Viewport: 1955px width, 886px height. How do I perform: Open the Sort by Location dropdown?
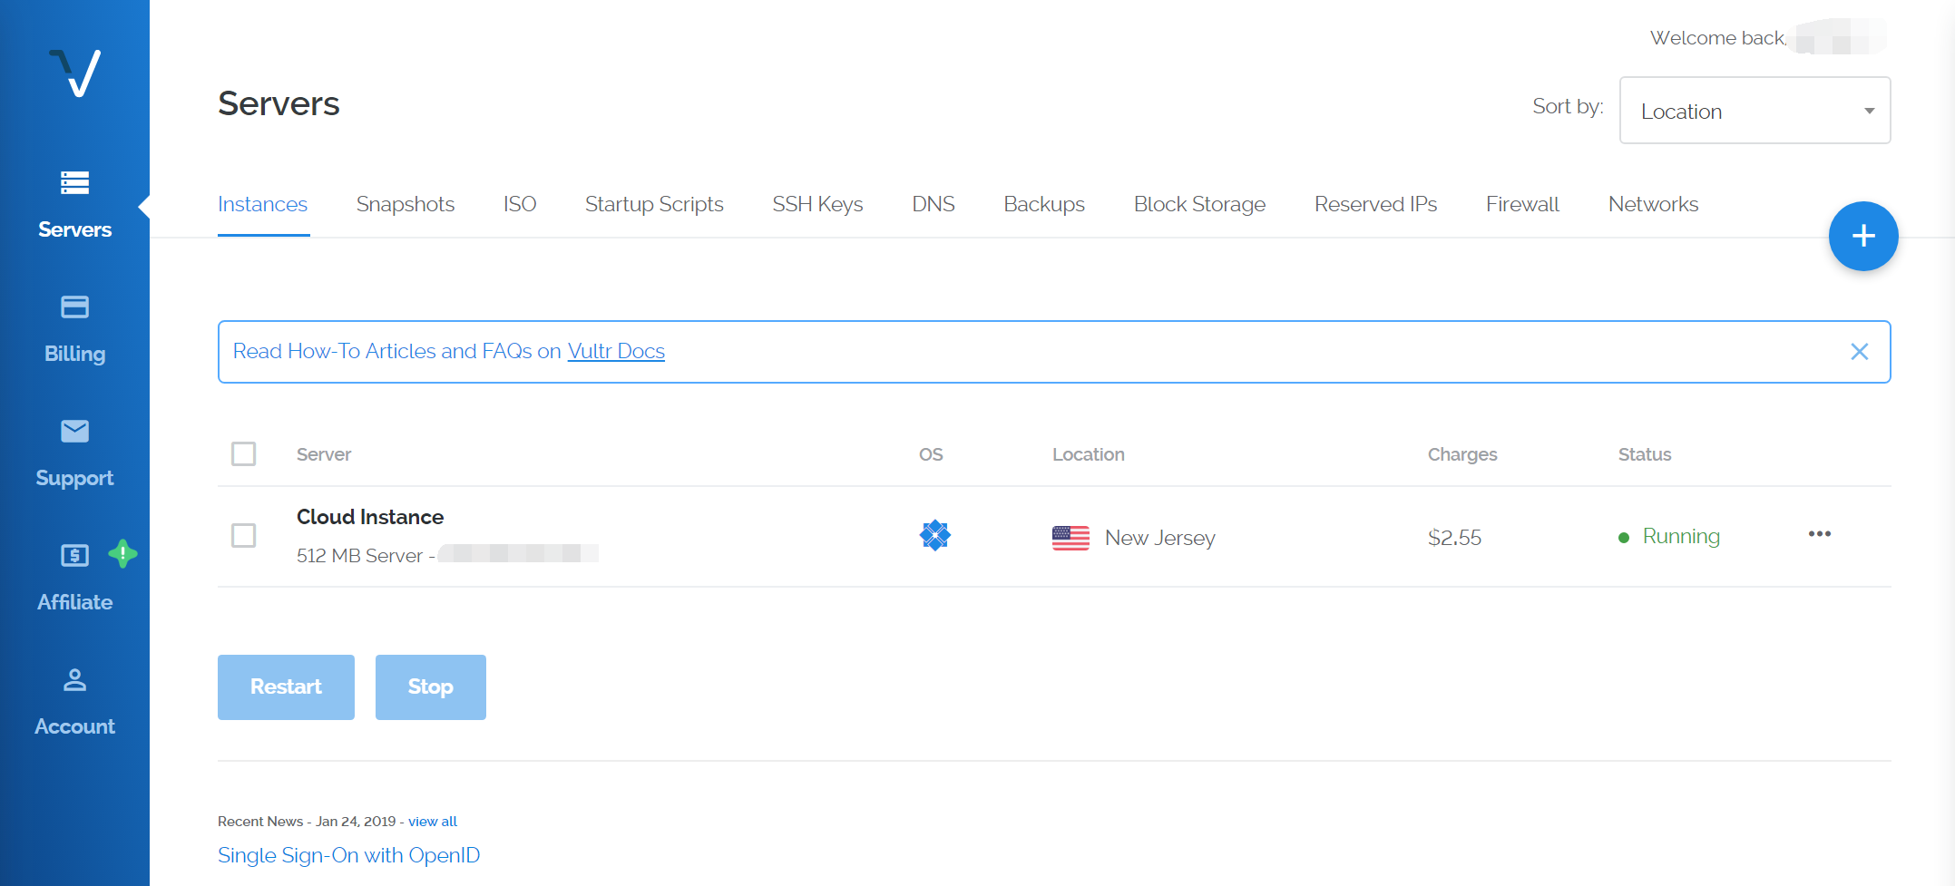coord(1755,111)
